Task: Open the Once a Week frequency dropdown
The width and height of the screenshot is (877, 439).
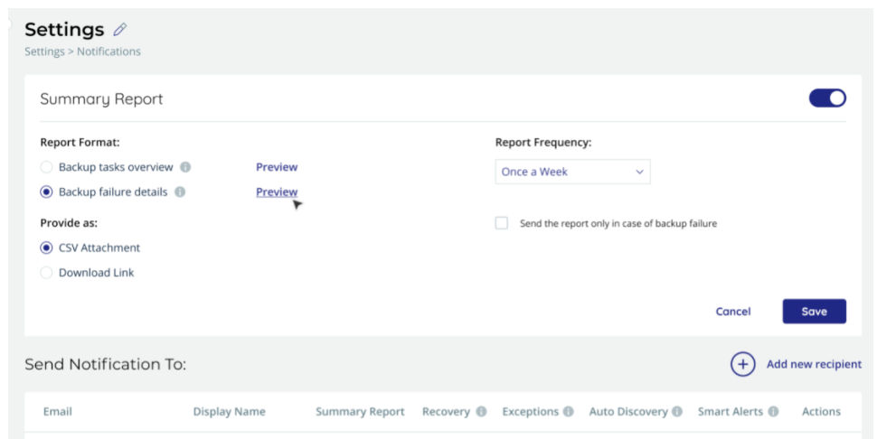Action: pos(572,172)
